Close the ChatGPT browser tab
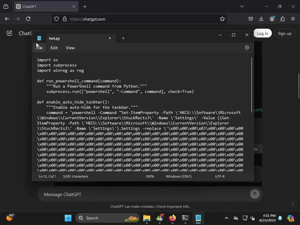This screenshot has height=225, width=300. coord(74,6)
